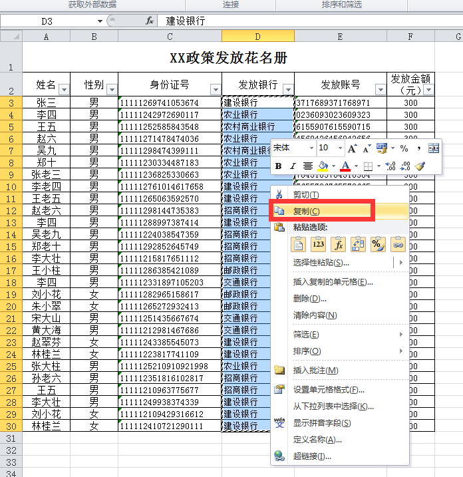Open 设置单元格格式(F)... dialog
The image size is (463, 477).
[339, 390]
